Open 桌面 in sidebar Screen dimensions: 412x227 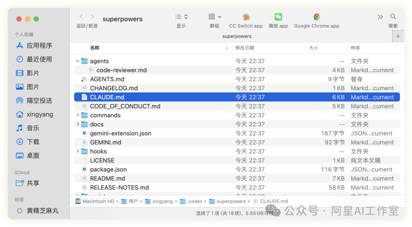(x=27, y=155)
